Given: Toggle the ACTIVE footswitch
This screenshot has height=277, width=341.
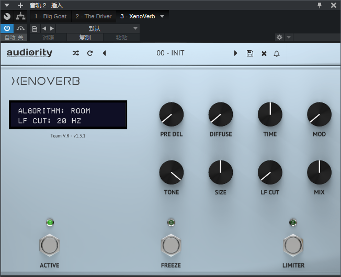Looking at the screenshot, I should [50, 245].
